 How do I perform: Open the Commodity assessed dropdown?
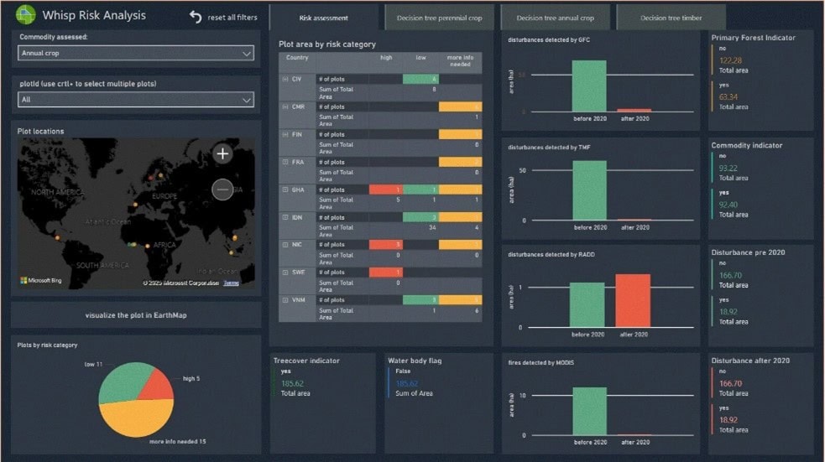click(x=135, y=54)
